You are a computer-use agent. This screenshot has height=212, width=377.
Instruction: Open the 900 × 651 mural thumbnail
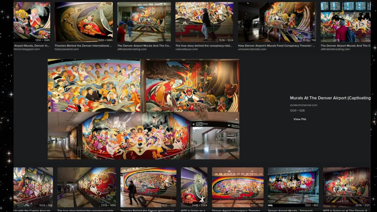(144, 22)
